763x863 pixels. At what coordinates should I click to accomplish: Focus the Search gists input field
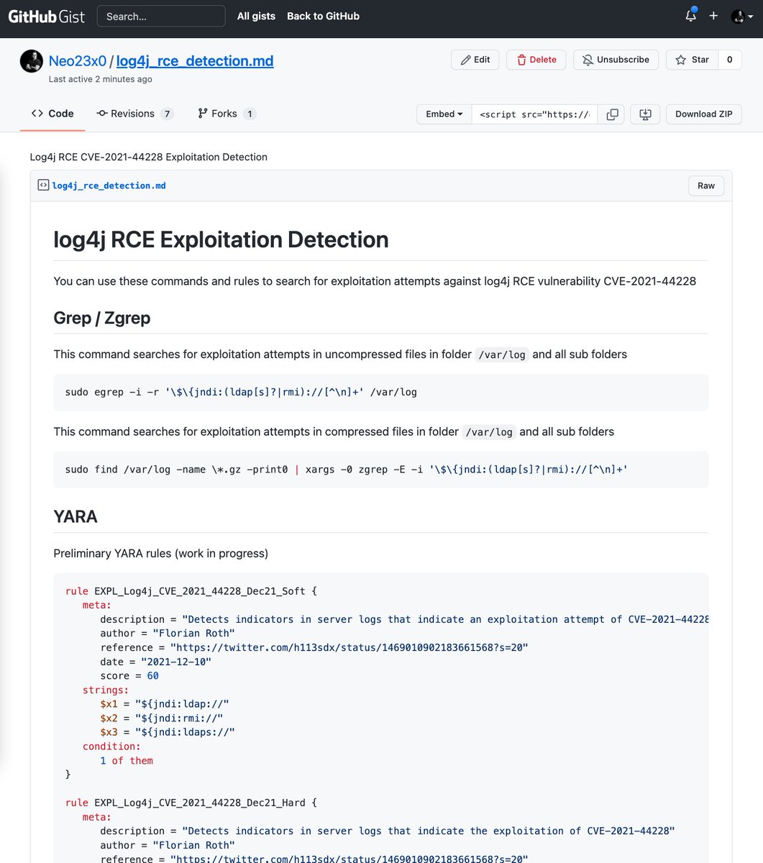point(161,16)
